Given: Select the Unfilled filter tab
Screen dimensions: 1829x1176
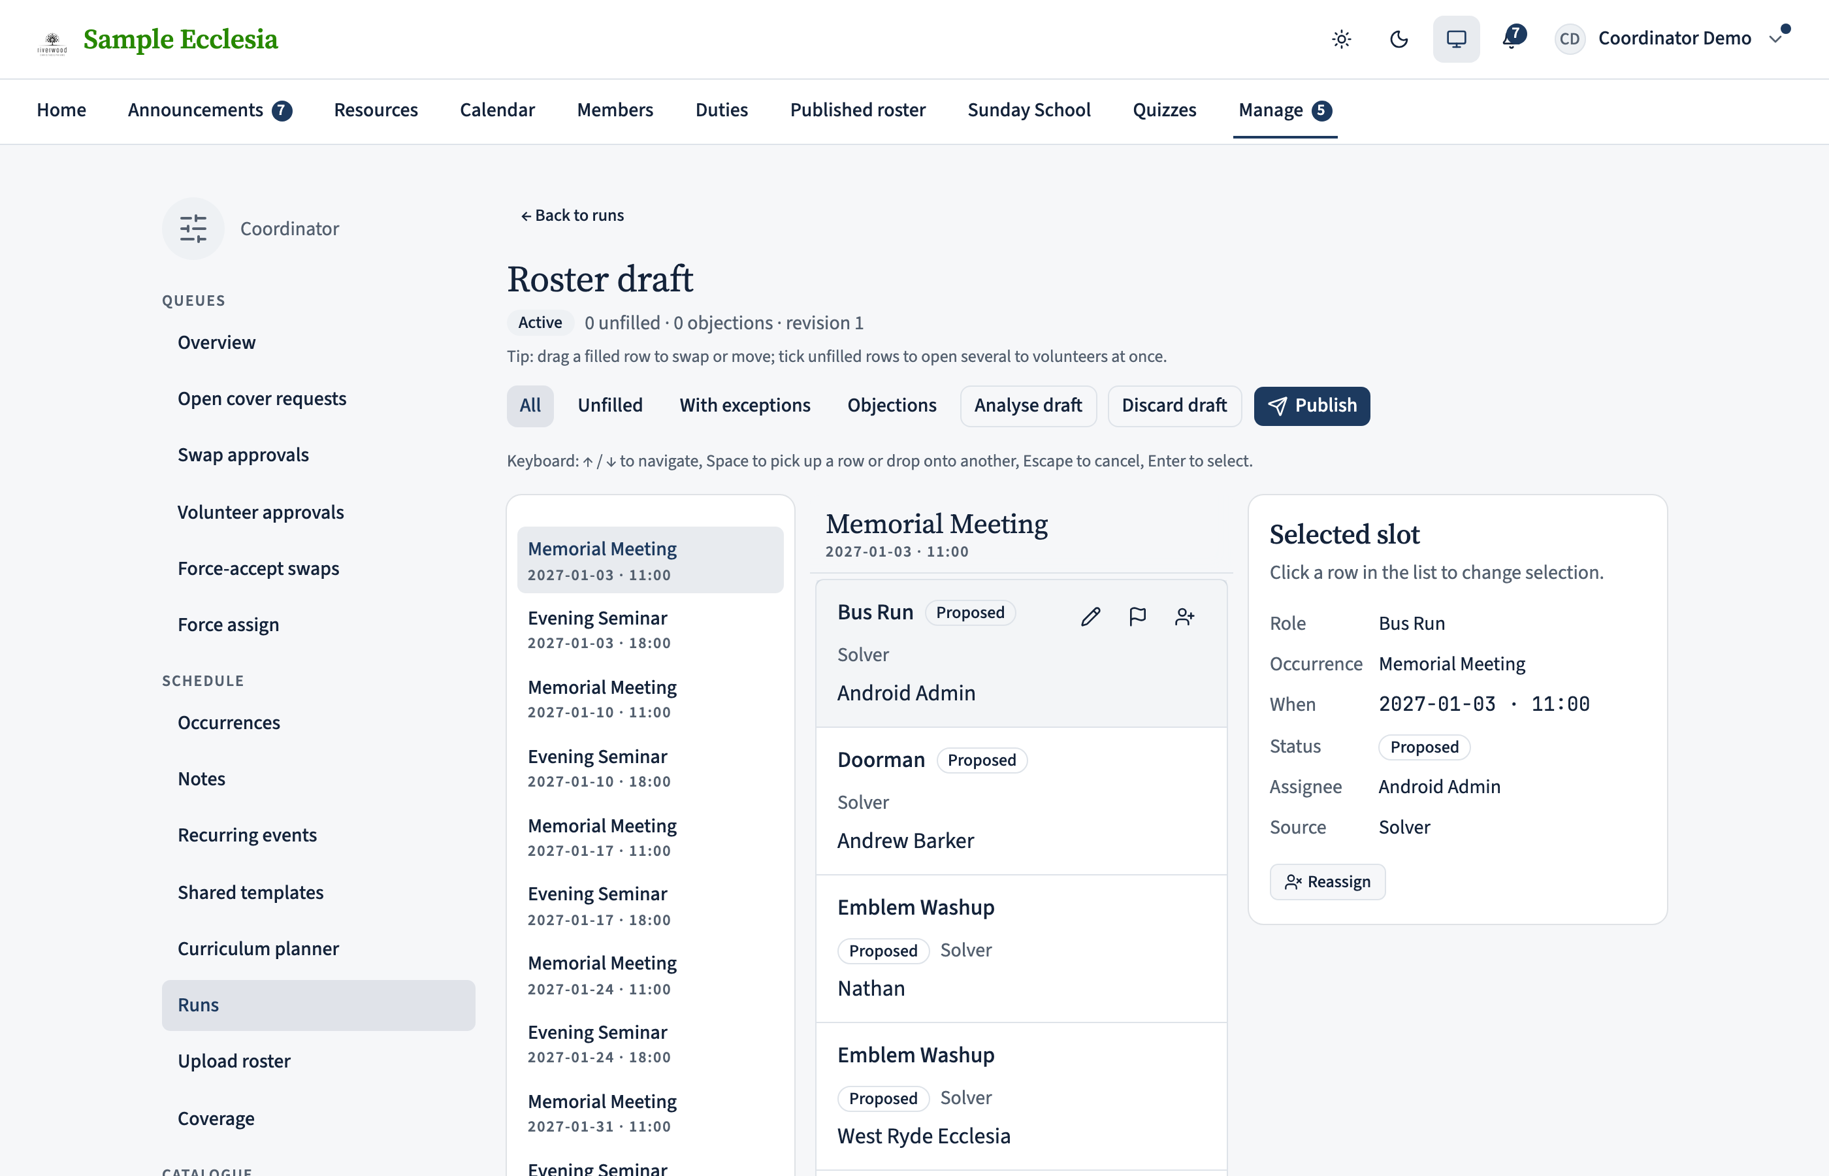Looking at the screenshot, I should pyautogui.click(x=610, y=406).
